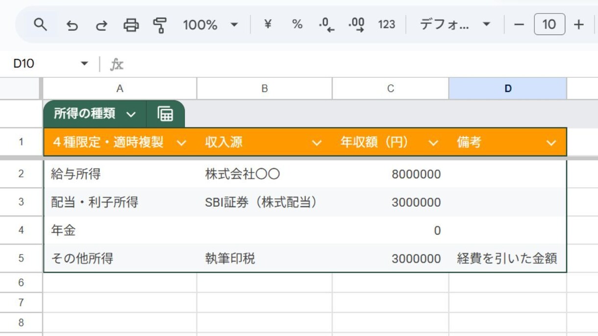Select cell containing 給与所得

pos(120,174)
